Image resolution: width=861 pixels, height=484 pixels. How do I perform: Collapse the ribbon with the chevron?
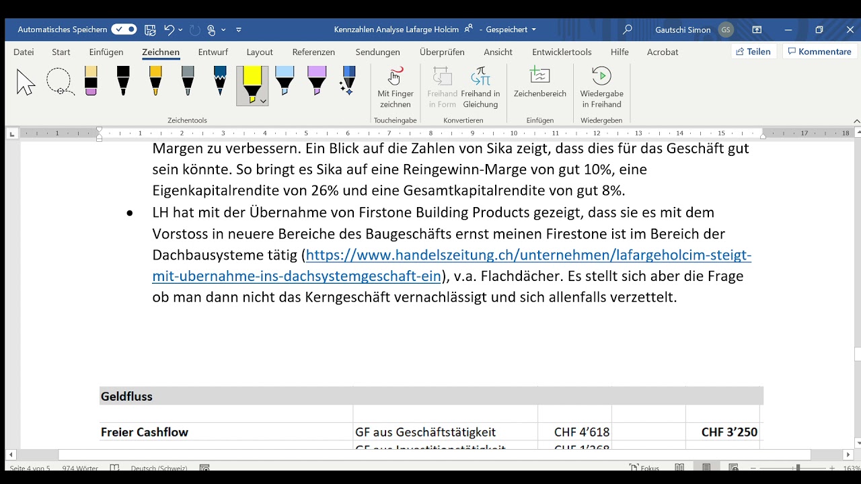click(x=856, y=121)
